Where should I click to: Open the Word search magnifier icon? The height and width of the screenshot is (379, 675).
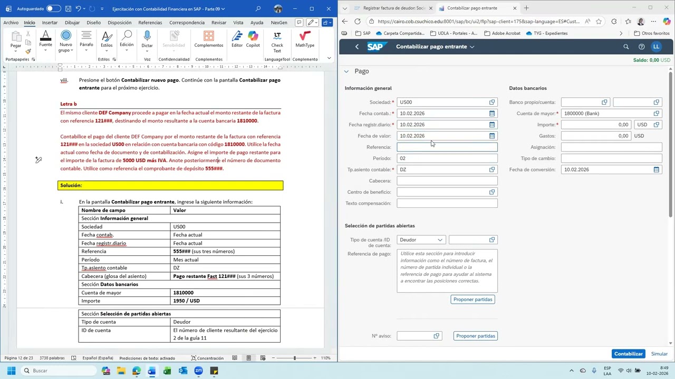(258, 8)
